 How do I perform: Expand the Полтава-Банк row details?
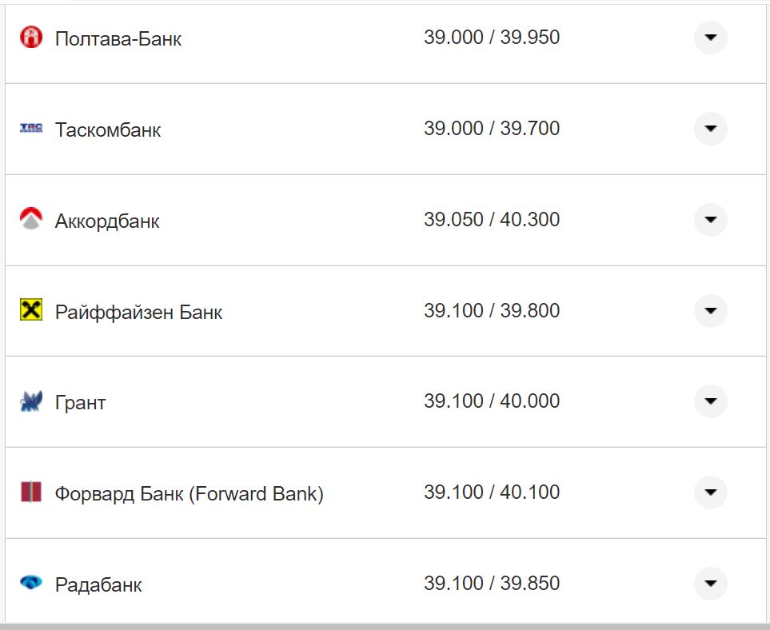[710, 37]
